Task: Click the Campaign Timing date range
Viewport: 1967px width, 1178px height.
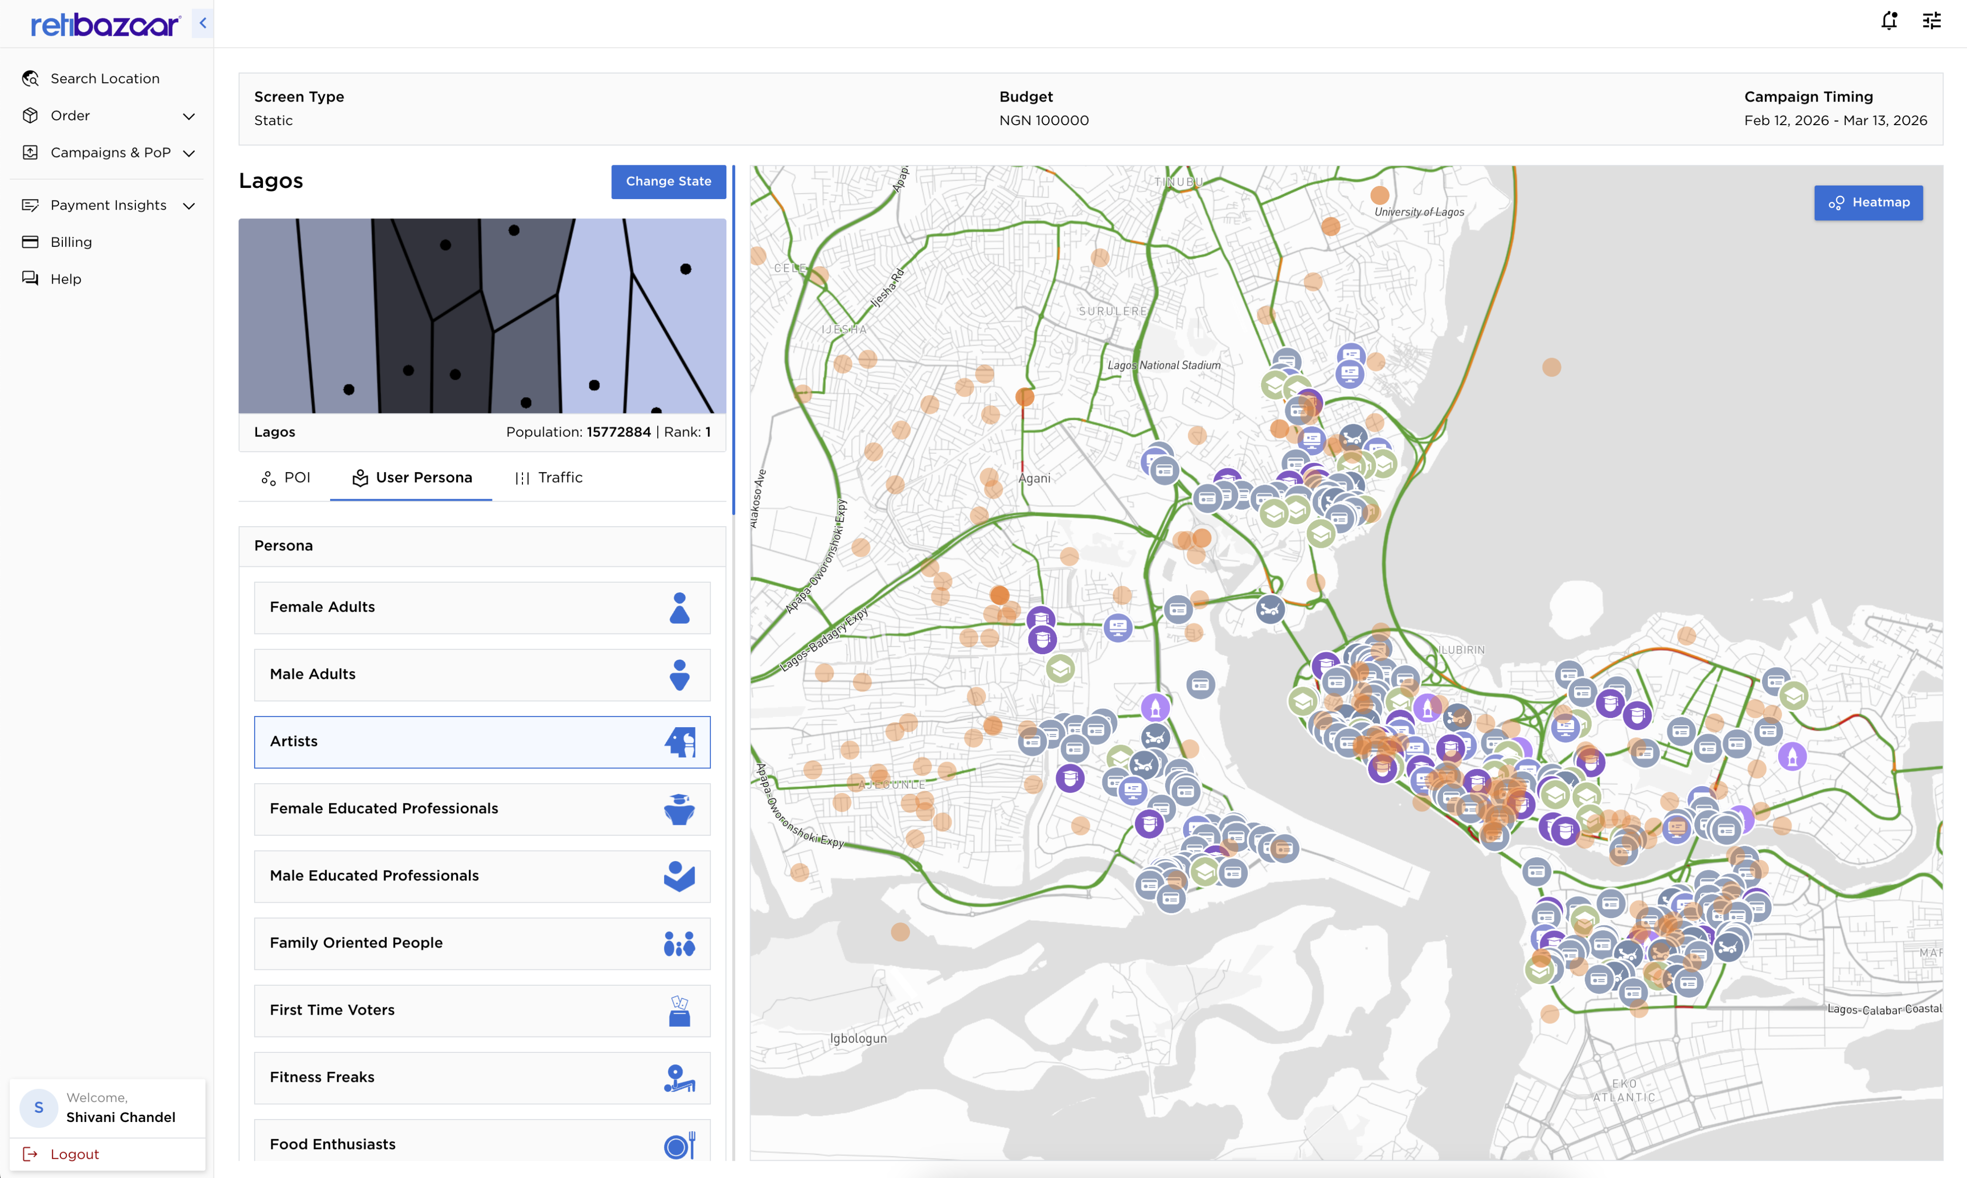Action: click(1835, 121)
